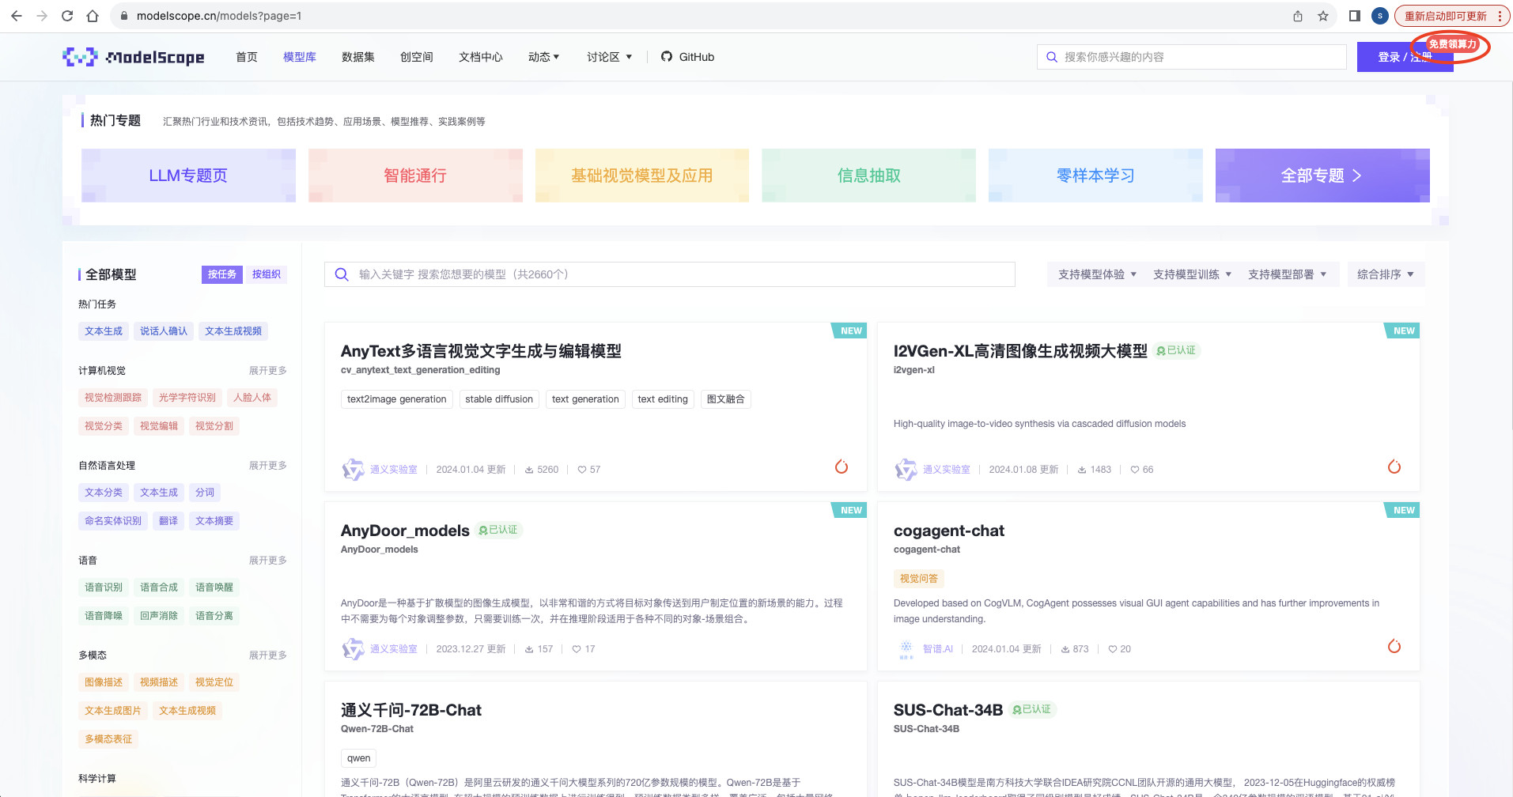Click the search magnifier in top search bar
This screenshot has height=797, width=1513.
tap(1052, 57)
